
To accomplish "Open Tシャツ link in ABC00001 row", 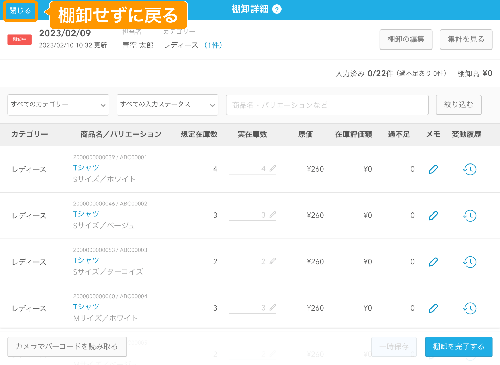I will 86,167.
